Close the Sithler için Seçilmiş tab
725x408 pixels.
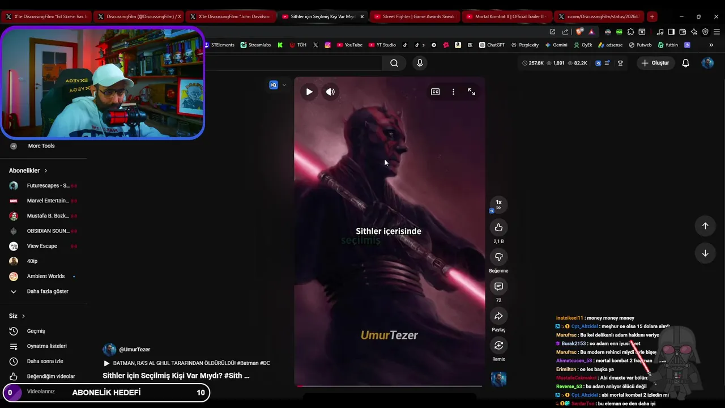[362, 16]
